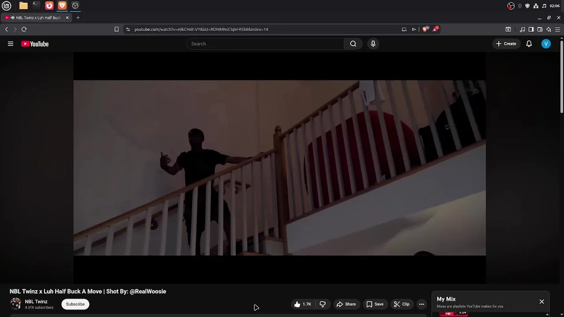Image resolution: width=564 pixels, height=317 pixels.
Task: Launch the terminal from the panel
Action: click(x=36, y=6)
